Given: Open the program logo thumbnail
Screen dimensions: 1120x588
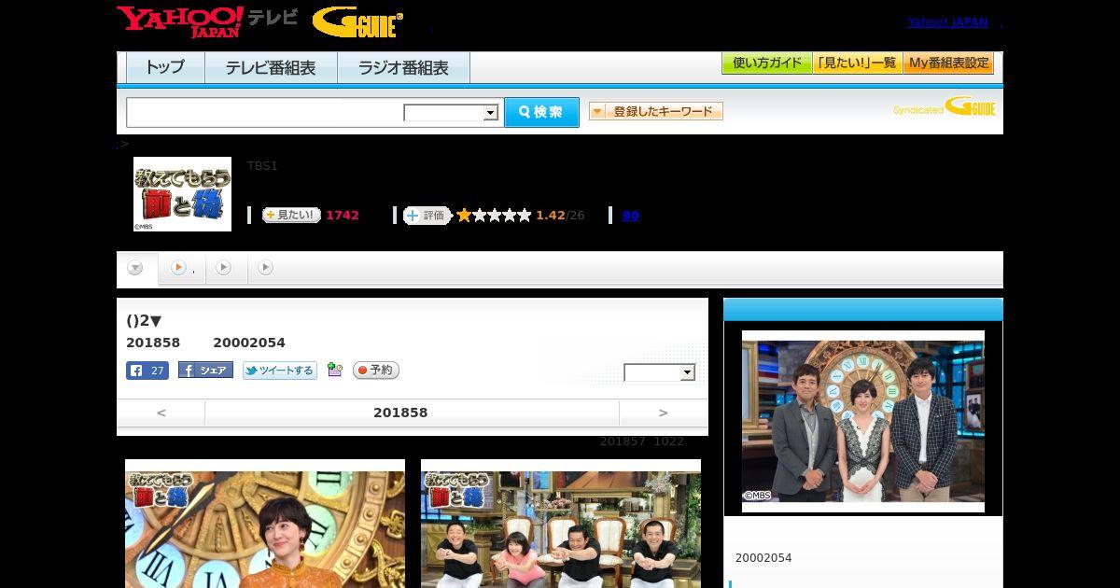Looking at the screenshot, I should [182, 194].
